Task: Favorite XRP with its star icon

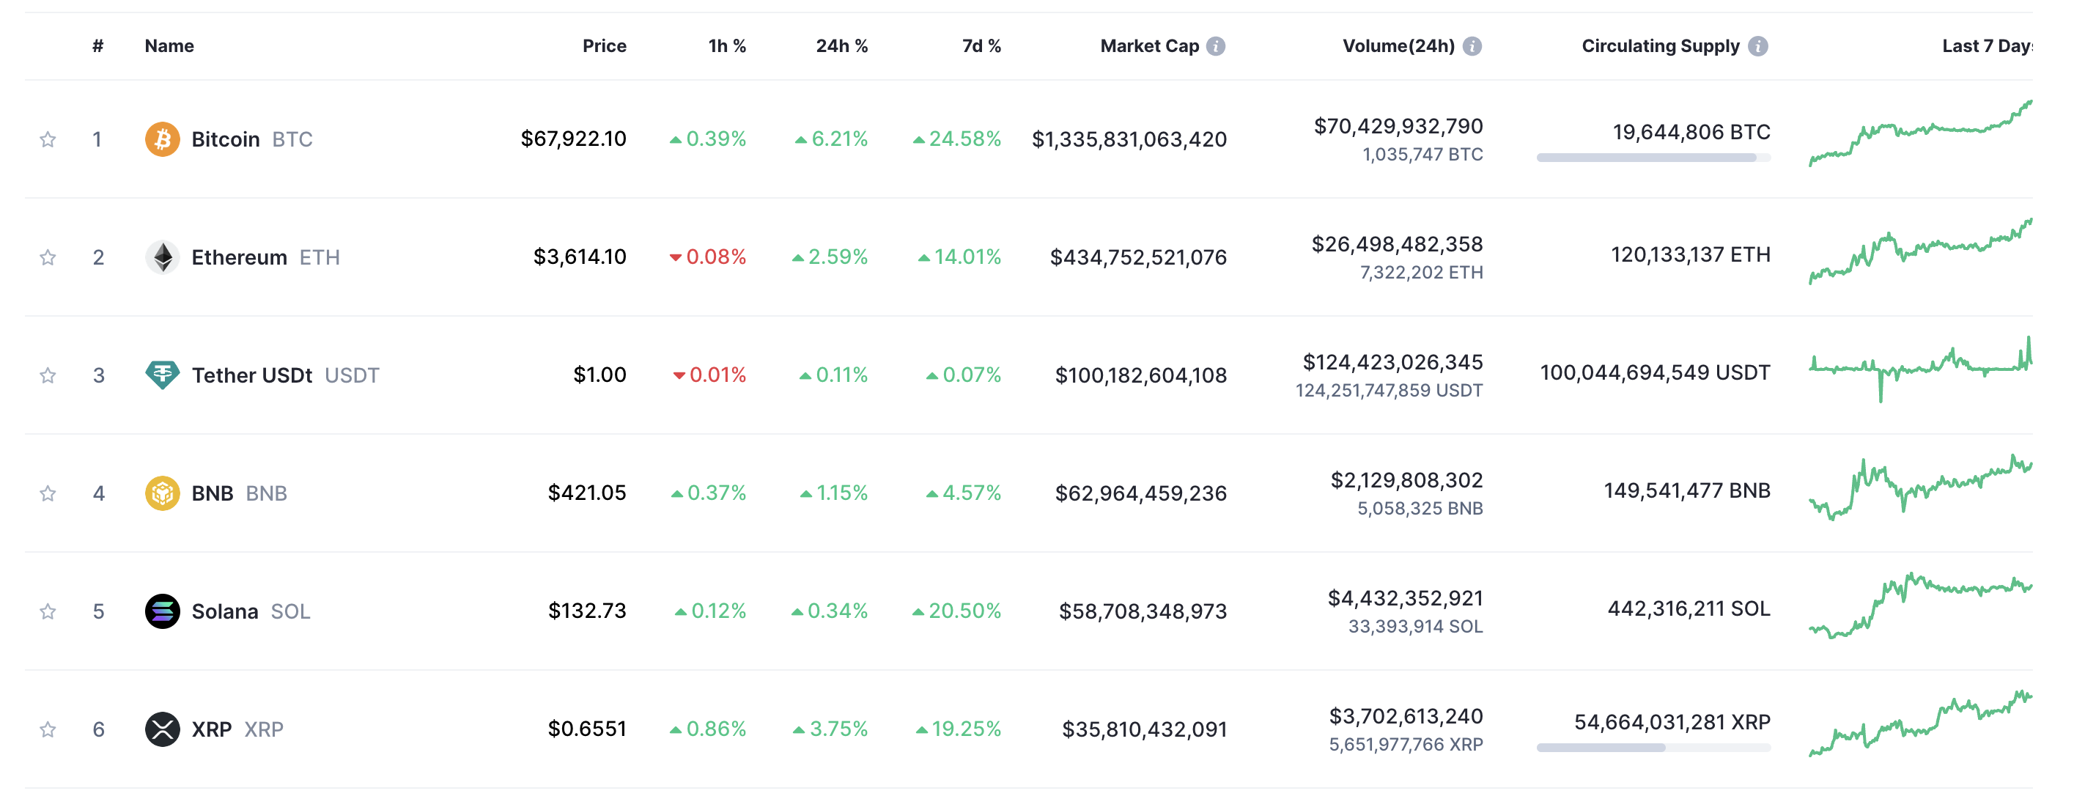Action: (48, 730)
